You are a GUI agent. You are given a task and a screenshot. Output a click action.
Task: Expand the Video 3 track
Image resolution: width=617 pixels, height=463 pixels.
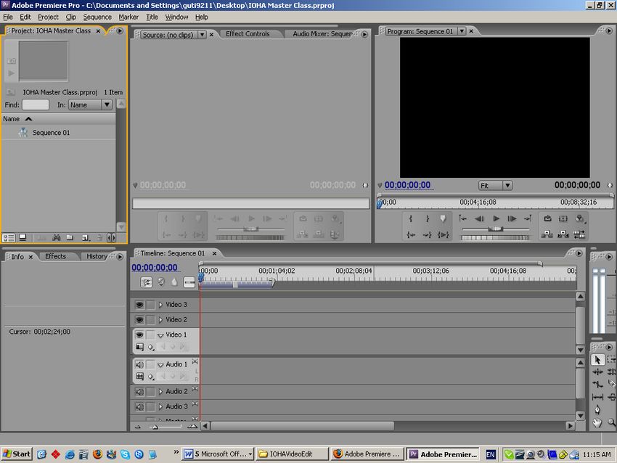tap(160, 305)
